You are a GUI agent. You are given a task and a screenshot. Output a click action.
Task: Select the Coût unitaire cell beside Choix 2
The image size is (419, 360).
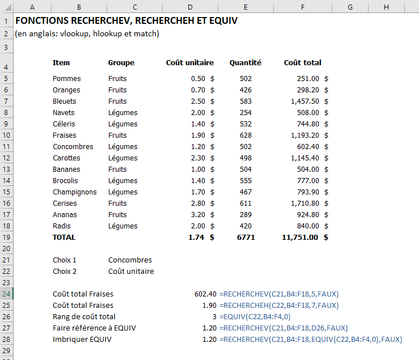[x=131, y=272]
